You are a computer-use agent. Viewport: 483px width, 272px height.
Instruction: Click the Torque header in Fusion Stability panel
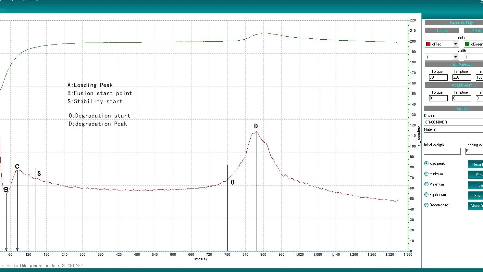tap(442, 31)
